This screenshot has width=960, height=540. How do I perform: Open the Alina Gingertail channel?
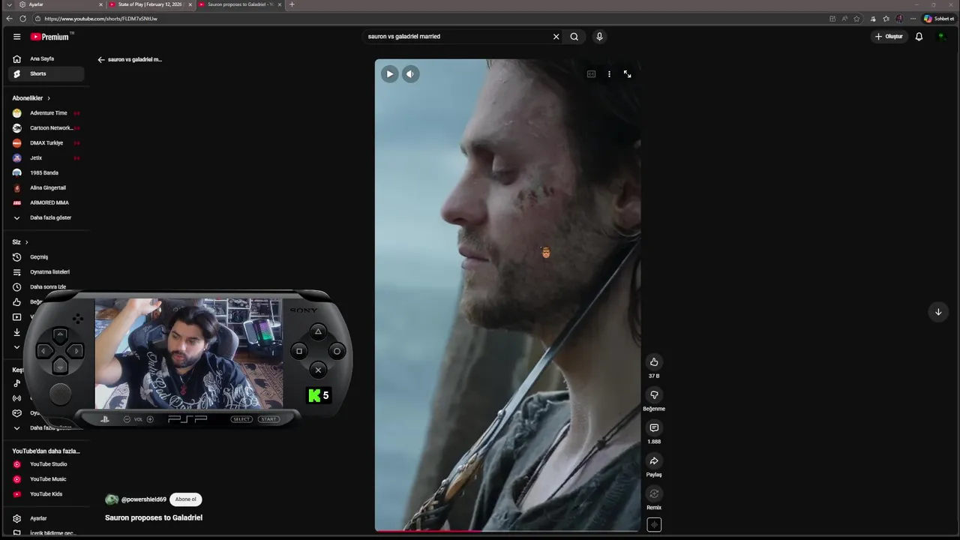tap(46, 188)
